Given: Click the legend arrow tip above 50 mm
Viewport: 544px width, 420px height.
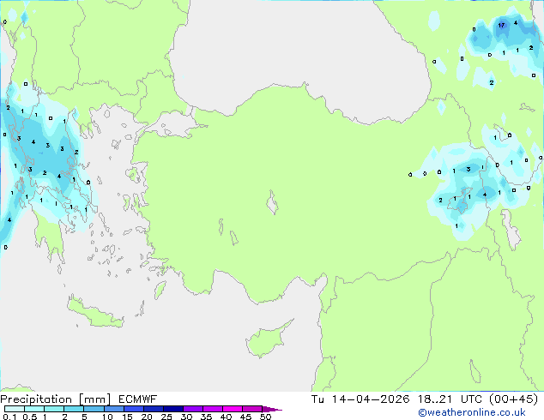Looking at the screenshot, I should tap(272, 409).
